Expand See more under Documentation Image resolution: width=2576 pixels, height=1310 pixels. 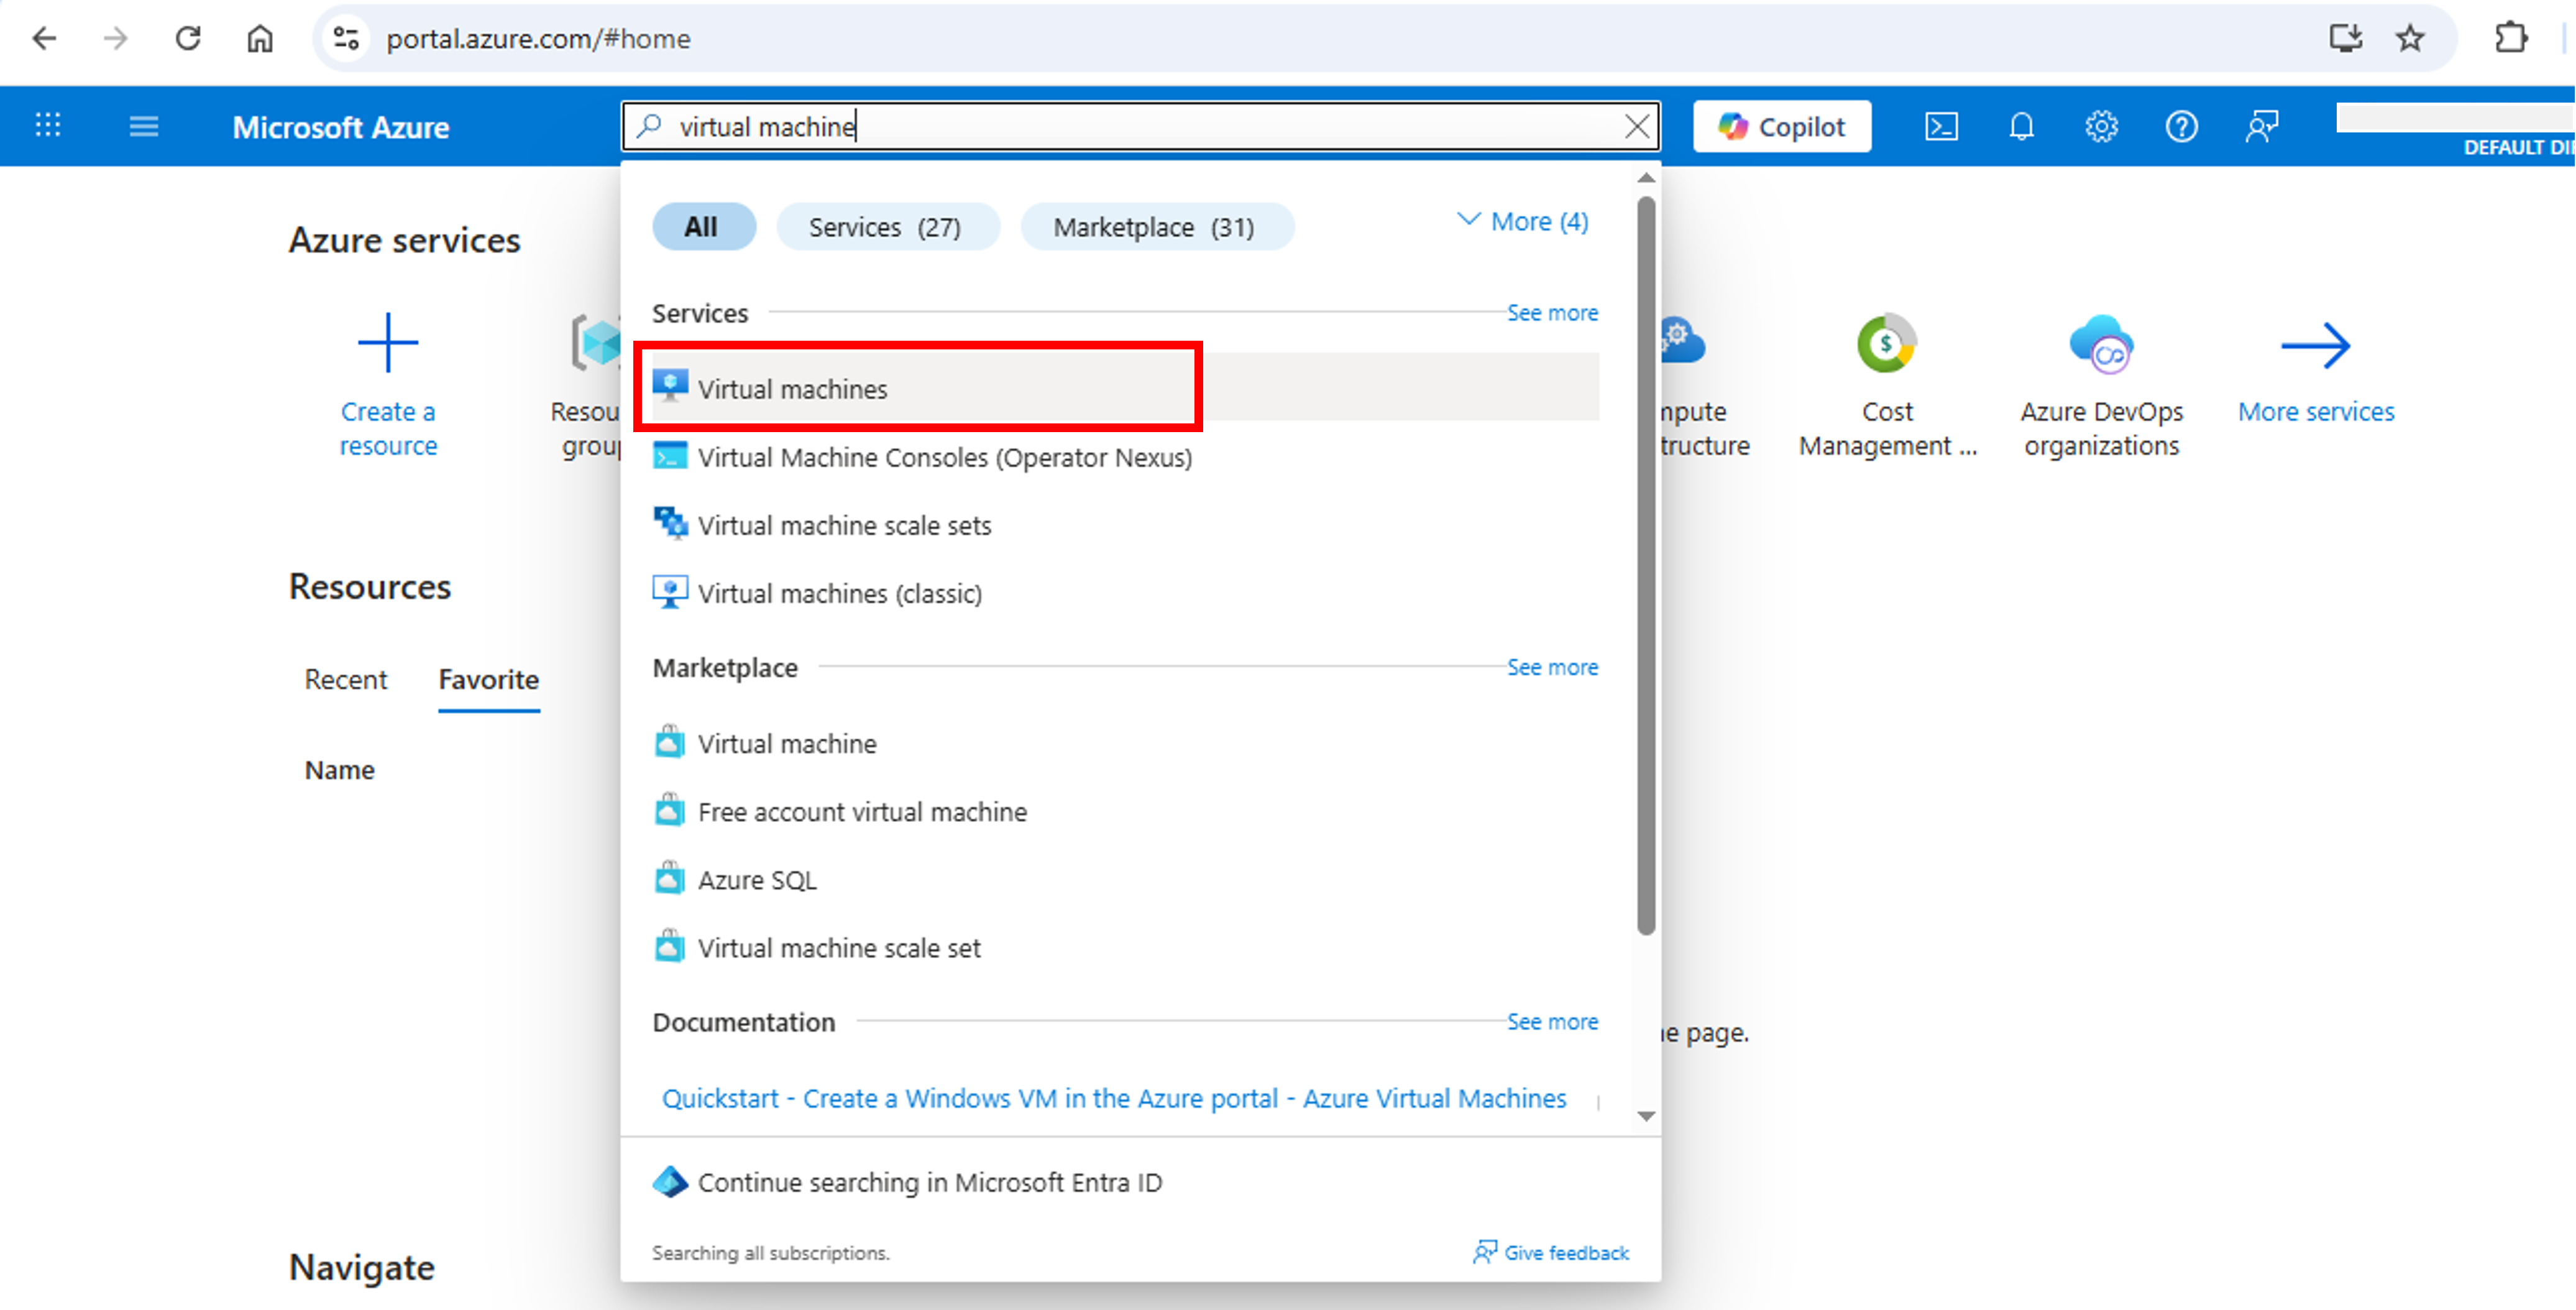tap(1552, 1021)
